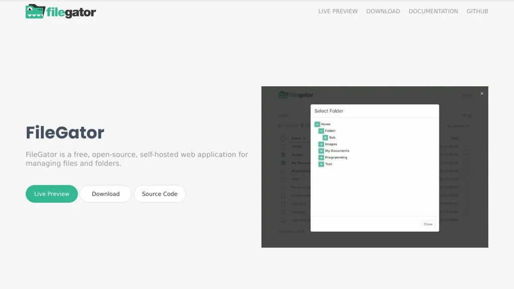Expand the Images node in Select Folder dialog
The height and width of the screenshot is (289, 514).
[x=320, y=144]
